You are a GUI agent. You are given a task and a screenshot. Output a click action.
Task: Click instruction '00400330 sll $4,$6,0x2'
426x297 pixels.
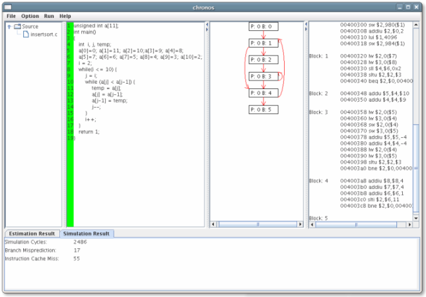click(x=371, y=69)
